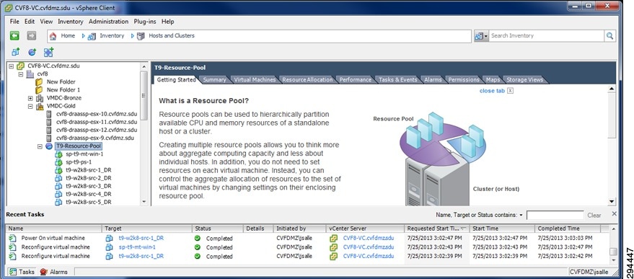
Task: Click the VM icon for t9-w2k8-src-3_DR
Action: click(58, 186)
